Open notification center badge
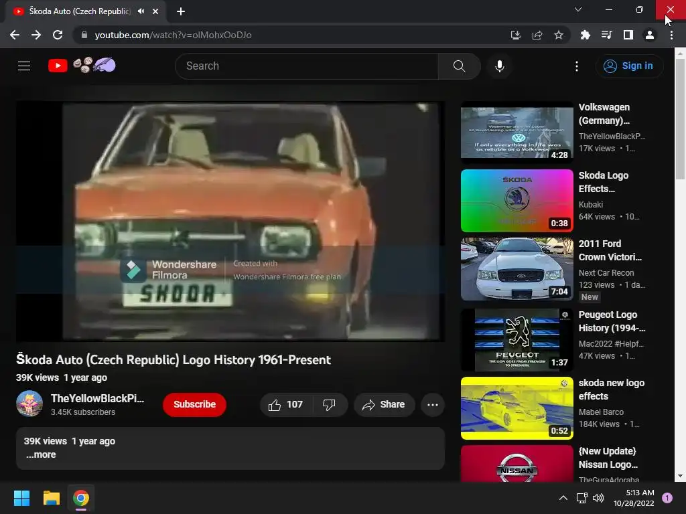Viewport: 686px width, 514px height. point(667,498)
